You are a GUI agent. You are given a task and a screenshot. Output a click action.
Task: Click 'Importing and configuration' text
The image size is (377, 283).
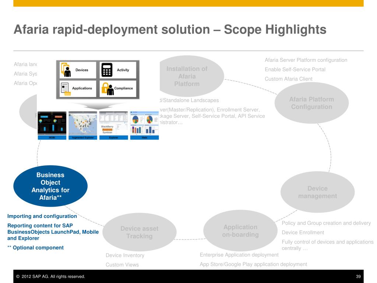point(42,216)
